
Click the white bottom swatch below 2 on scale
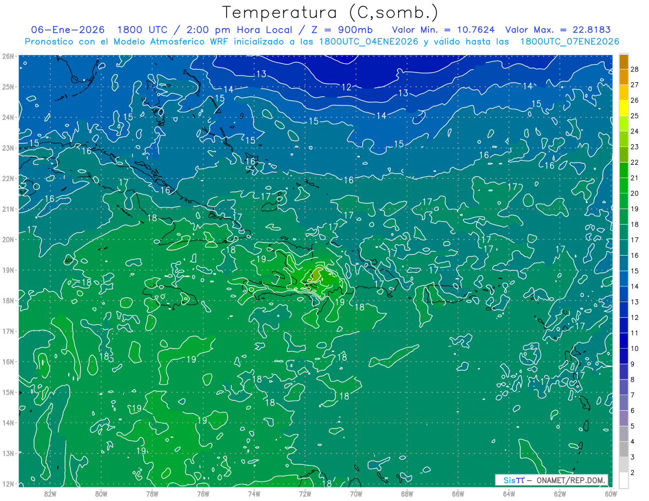tap(624, 480)
